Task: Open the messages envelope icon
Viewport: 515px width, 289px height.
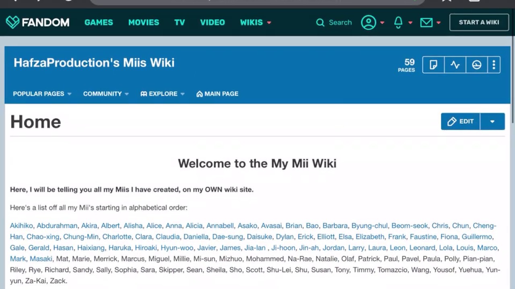Action: (426, 22)
